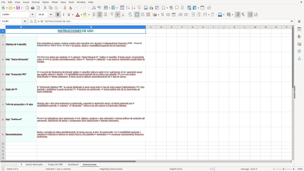Insert a comment
This screenshot has width=304, height=171.
click(x=177, y=8)
